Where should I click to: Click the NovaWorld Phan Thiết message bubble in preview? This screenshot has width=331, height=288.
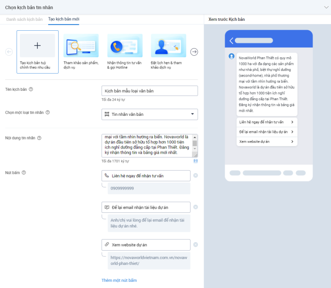pyautogui.click(x=267, y=85)
